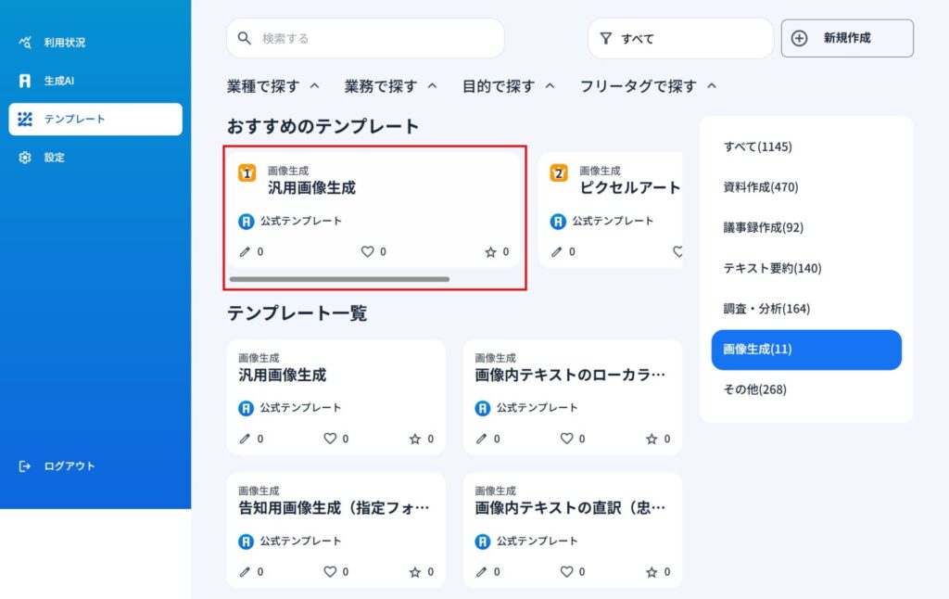Viewport: 949px width, 599px height.
Task: Click the recommended templates horizontal scrollbar
Action: pos(339,279)
